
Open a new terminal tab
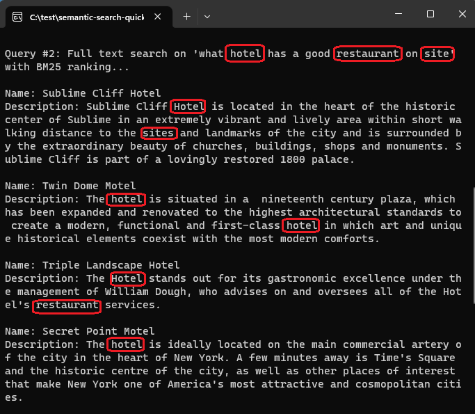187,17
